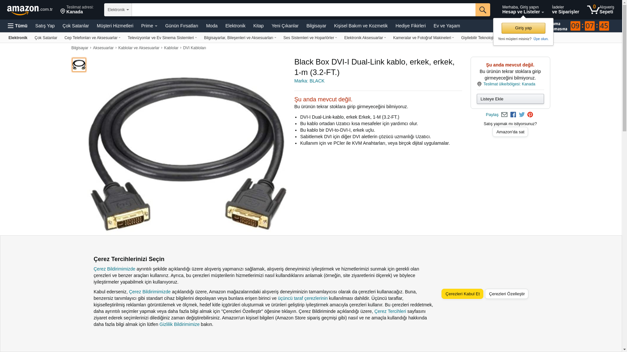
Task: Change delivery address location pin Kanada
Action: point(77,9)
